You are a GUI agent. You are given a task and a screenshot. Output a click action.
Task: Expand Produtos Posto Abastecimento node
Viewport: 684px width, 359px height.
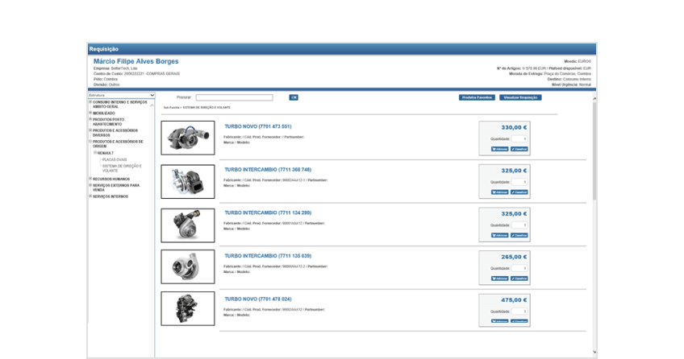90,120
